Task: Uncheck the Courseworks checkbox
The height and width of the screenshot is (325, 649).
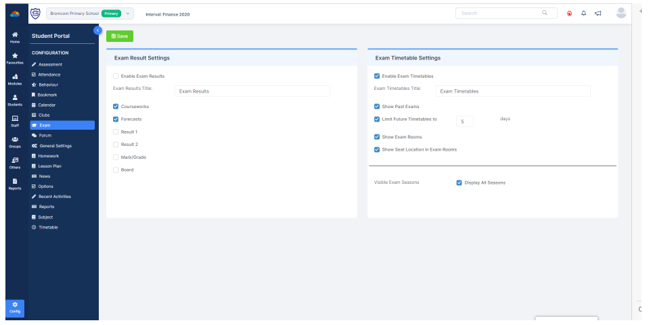Action: (116, 107)
